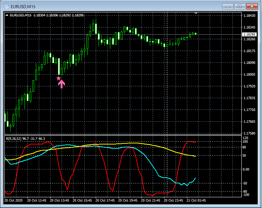Click the 1.18345 price scale label
This screenshot has height=208, width=262.
[249, 27]
